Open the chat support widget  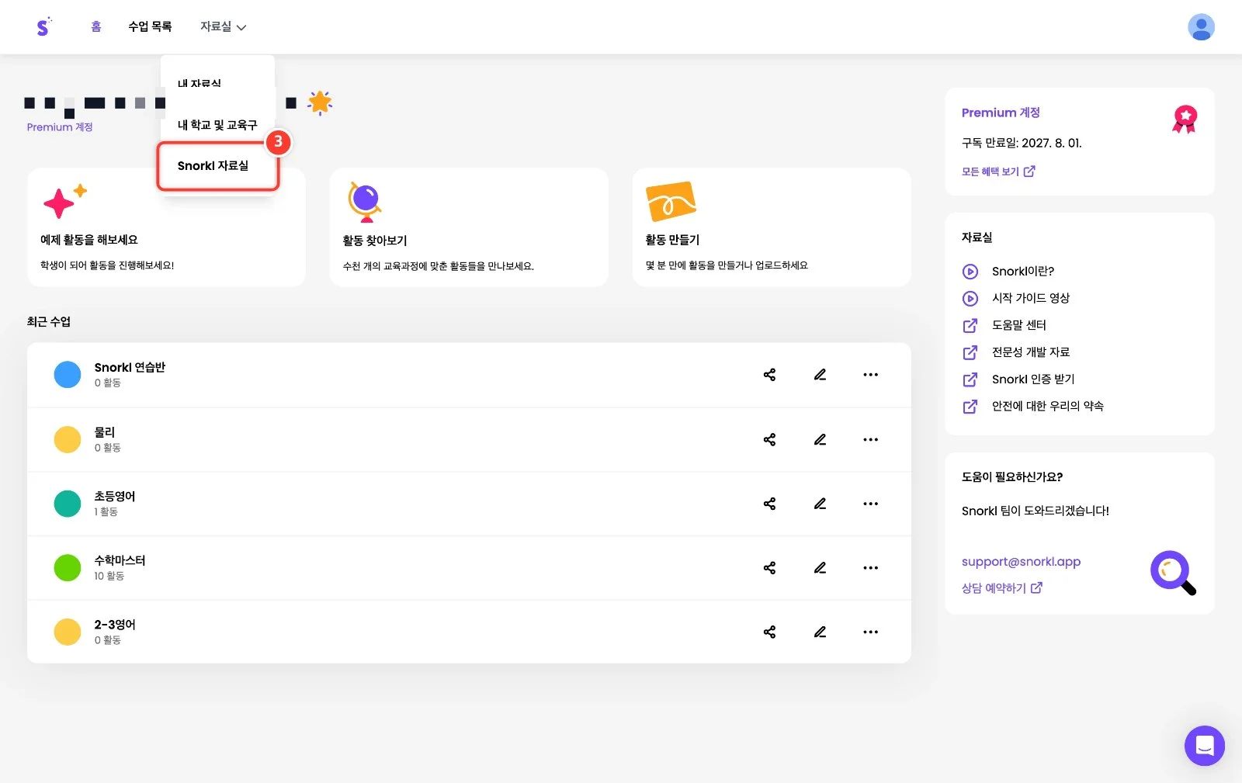coord(1204,746)
